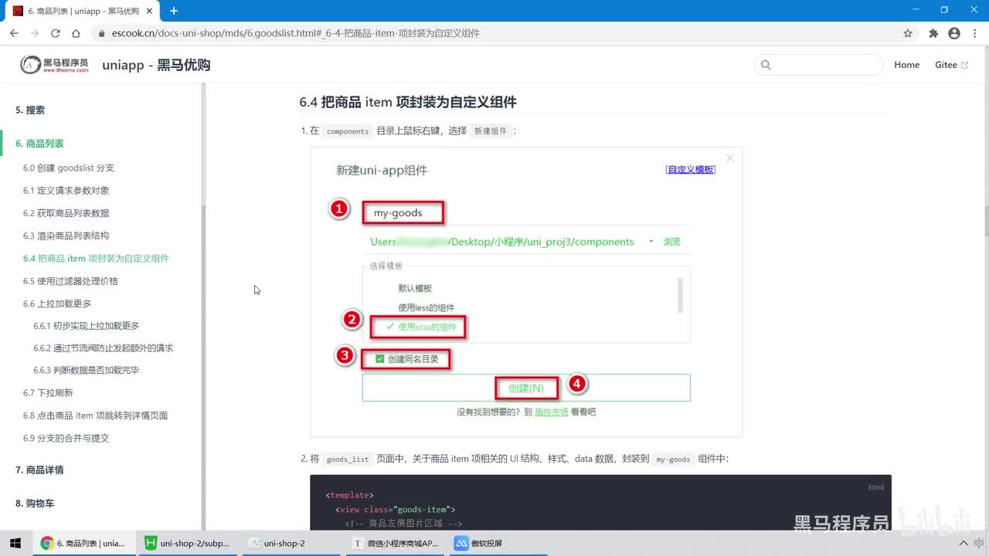
Task: Go to 6.3 渲染商品列表结构
Action: pos(66,236)
